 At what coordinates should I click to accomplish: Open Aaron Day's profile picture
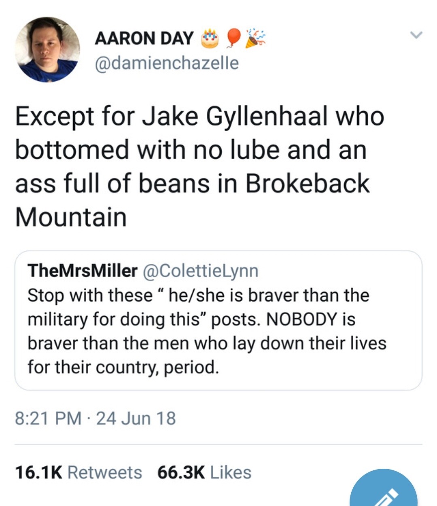point(47,49)
